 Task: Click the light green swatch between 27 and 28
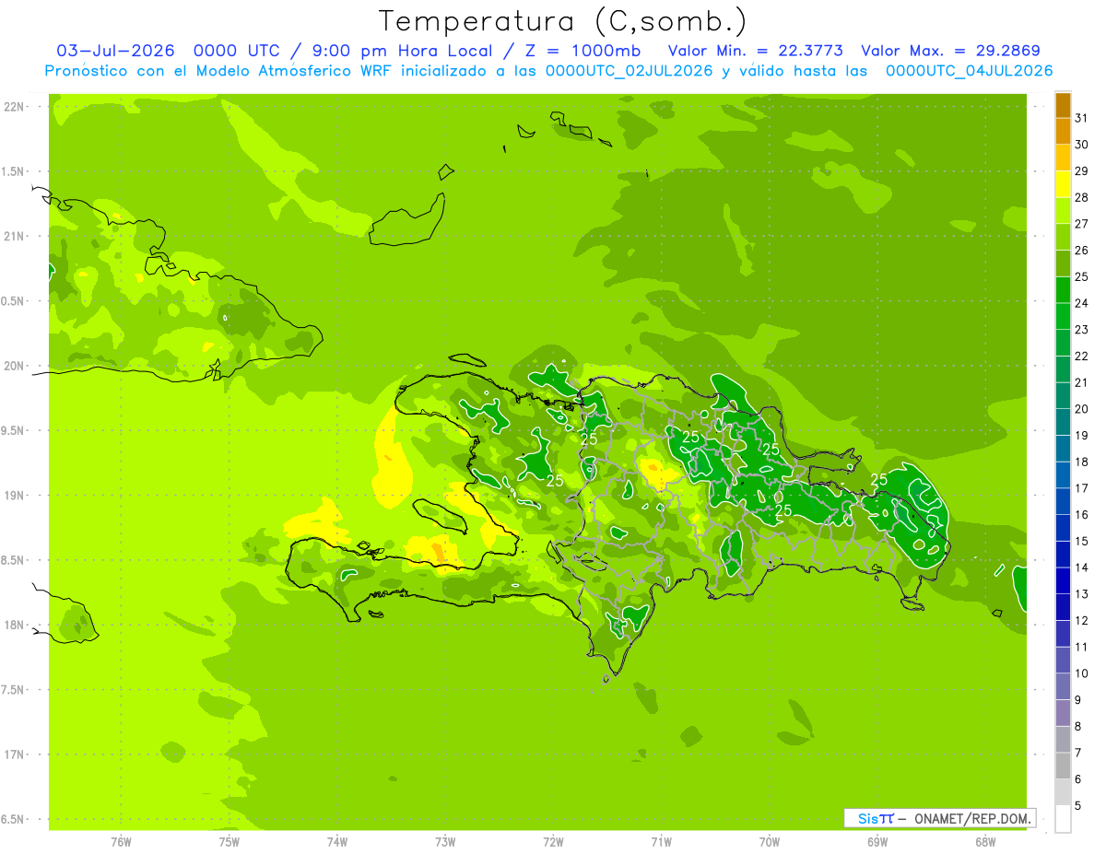(1063, 211)
